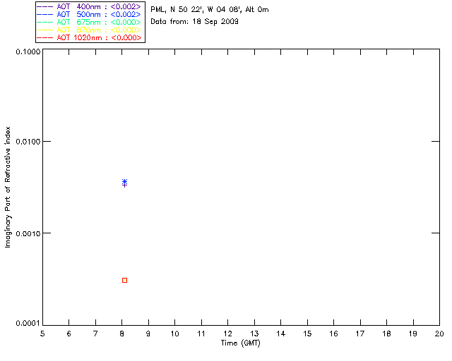
Task: Click the blue asterisk data point
Action: point(124,182)
